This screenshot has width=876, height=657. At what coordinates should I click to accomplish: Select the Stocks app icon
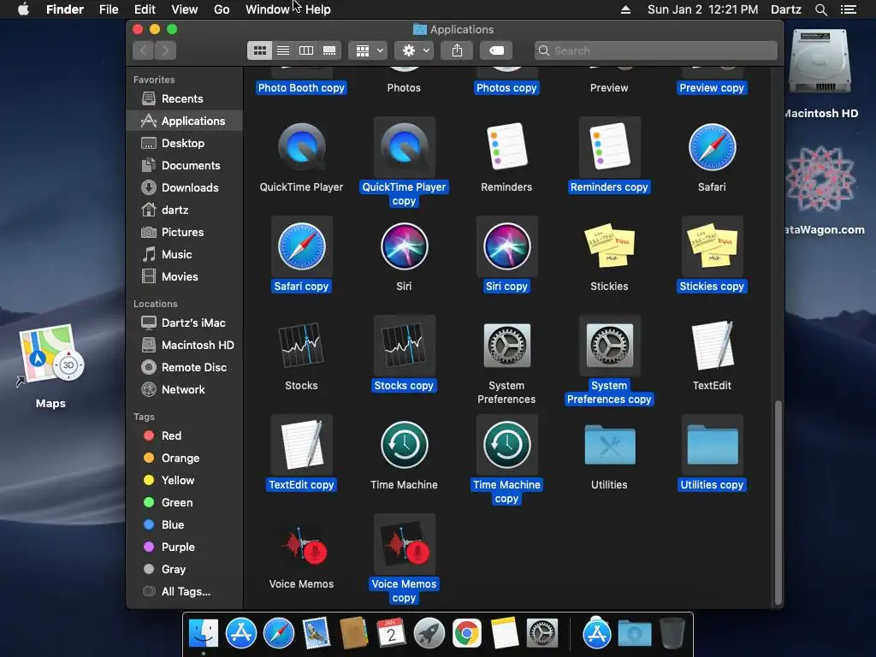click(301, 346)
